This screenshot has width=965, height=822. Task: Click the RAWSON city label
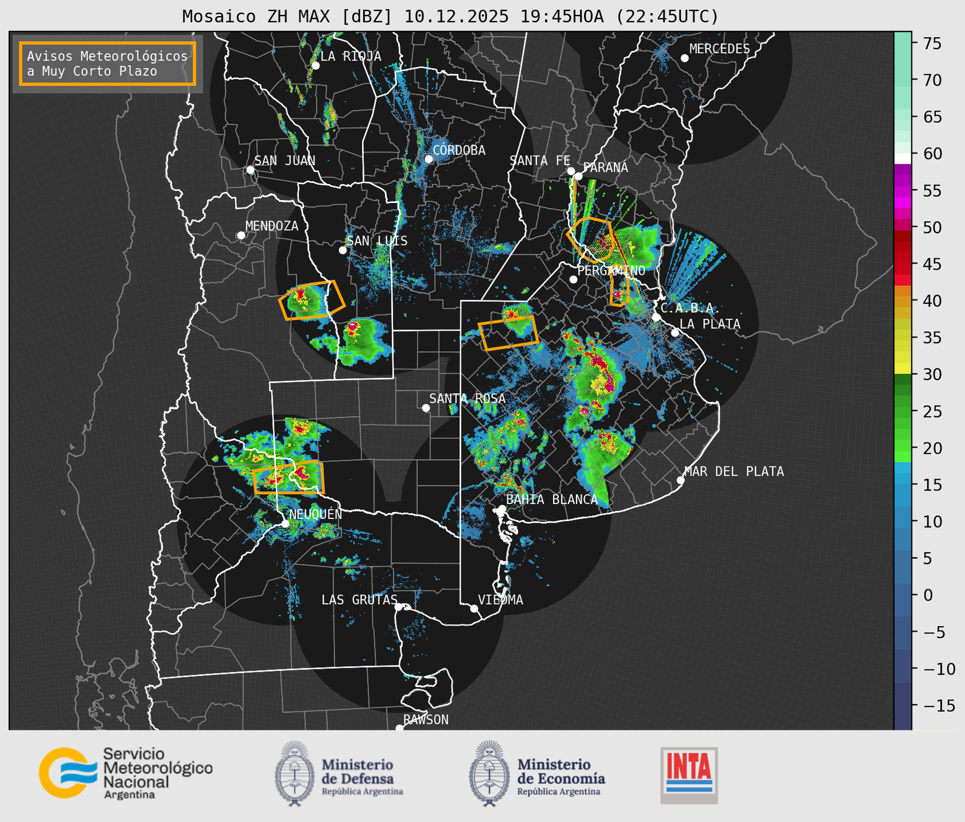426,720
